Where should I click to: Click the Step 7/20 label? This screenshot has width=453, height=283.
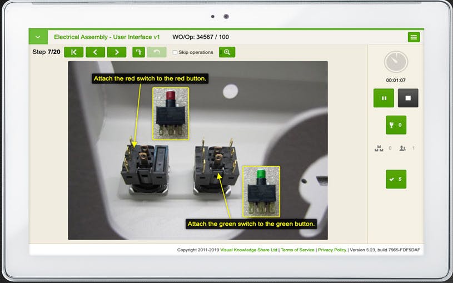tap(46, 52)
